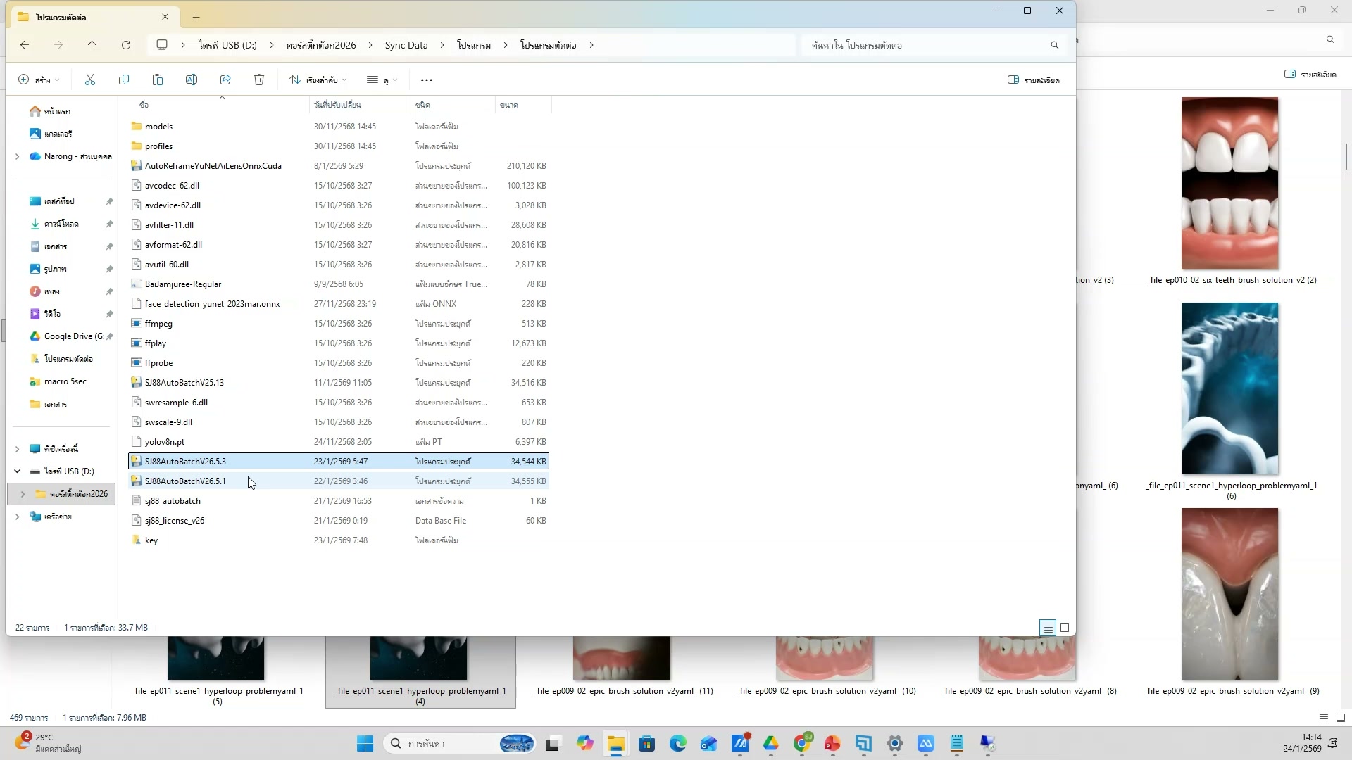Open the Sort dropdown menu
This screenshot has height=760, width=1352.
318,80
